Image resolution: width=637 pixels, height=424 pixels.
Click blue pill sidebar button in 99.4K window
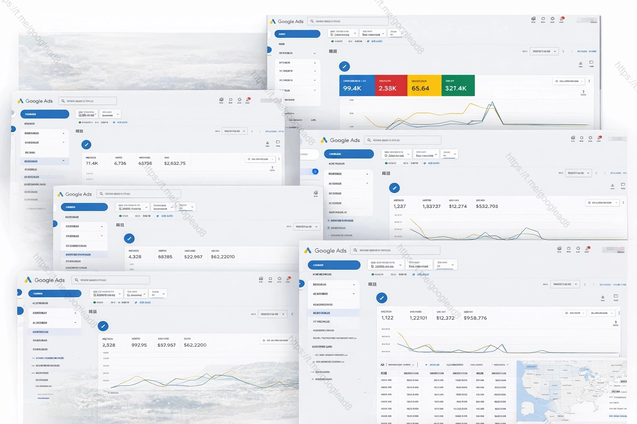[x=297, y=34]
